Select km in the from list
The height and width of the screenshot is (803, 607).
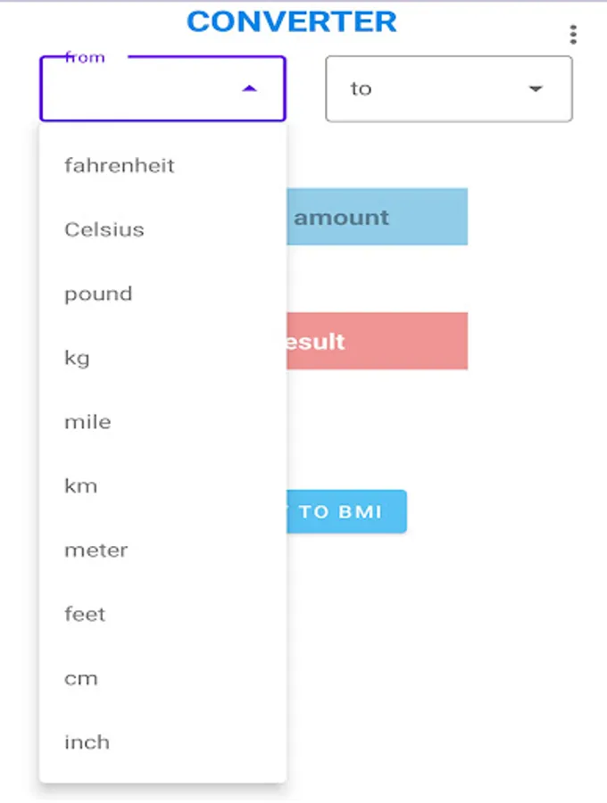[x=81, y=486]
